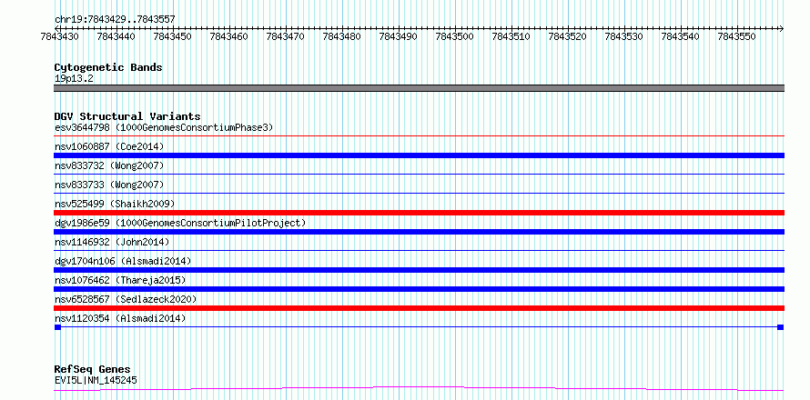Click ruler position 7843540
Viewport: 810px width, 400px height.
tap(680, 36)
